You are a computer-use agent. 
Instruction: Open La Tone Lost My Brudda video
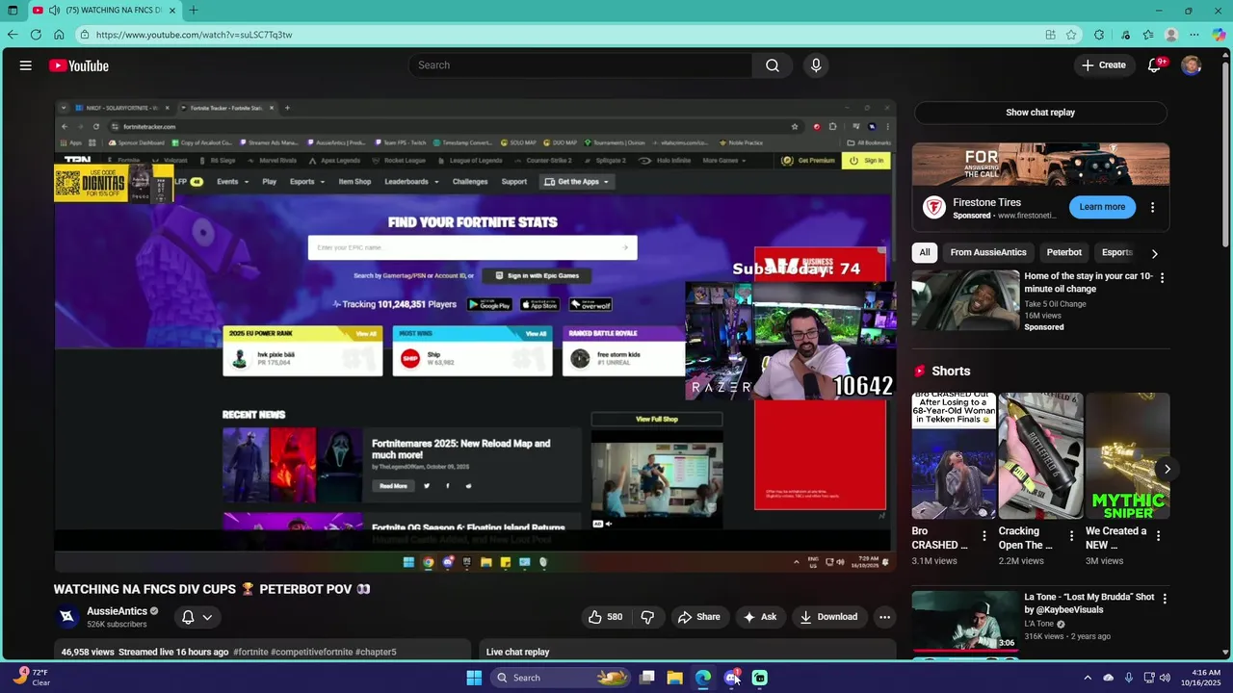[x=965, y=621]
